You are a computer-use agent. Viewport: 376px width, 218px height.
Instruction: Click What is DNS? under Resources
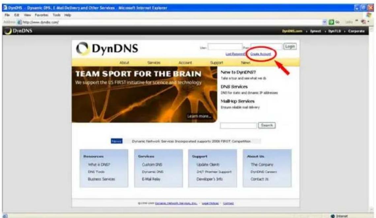pyautogui.click(x=99, y=165)
